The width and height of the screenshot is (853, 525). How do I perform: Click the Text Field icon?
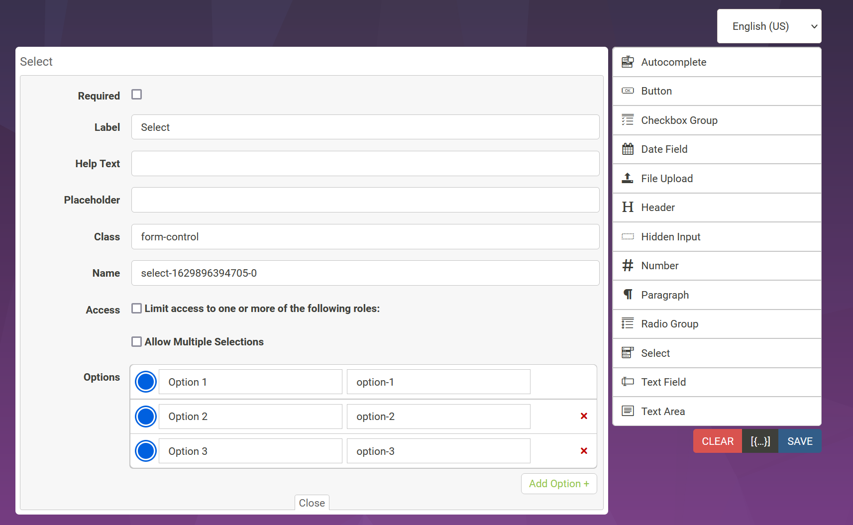click(x=628, y=382)
